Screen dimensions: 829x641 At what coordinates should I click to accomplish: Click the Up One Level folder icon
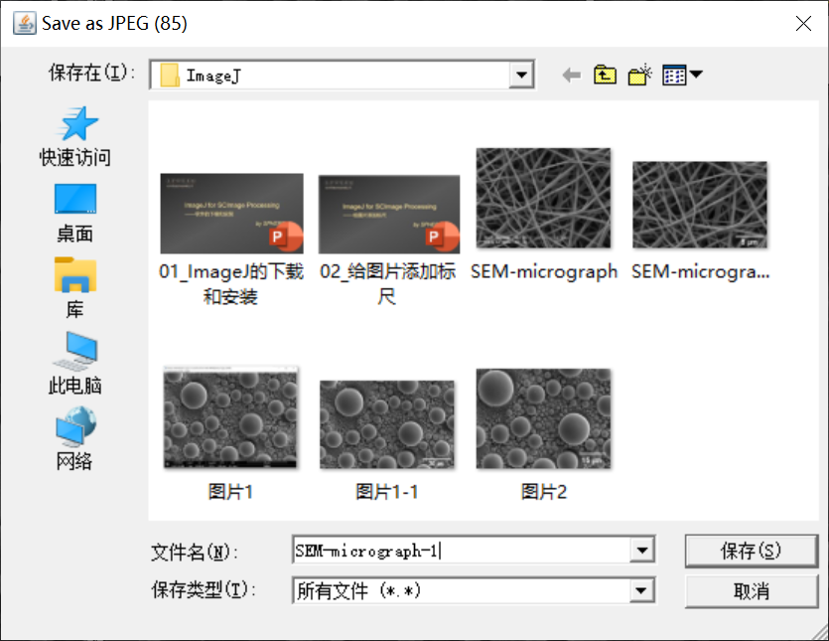(x=605, y=74)
